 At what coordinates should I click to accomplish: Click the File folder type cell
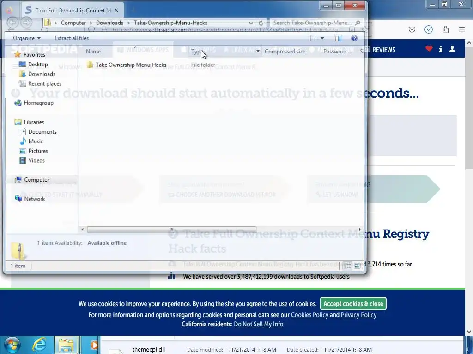(x=203, y=65)
